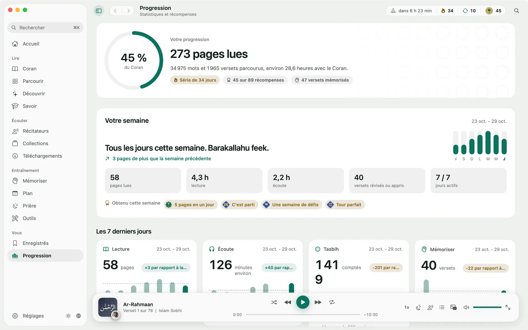Click the 'C'est parti' reward chip
528x330 pixels.
point(240,205)
